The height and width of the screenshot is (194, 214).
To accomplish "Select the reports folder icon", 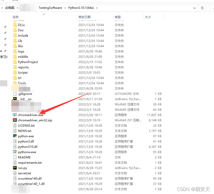I will [15, 67].
